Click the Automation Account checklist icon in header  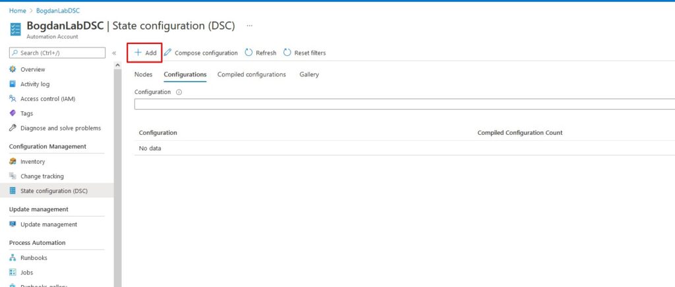[x=16, y=29]
